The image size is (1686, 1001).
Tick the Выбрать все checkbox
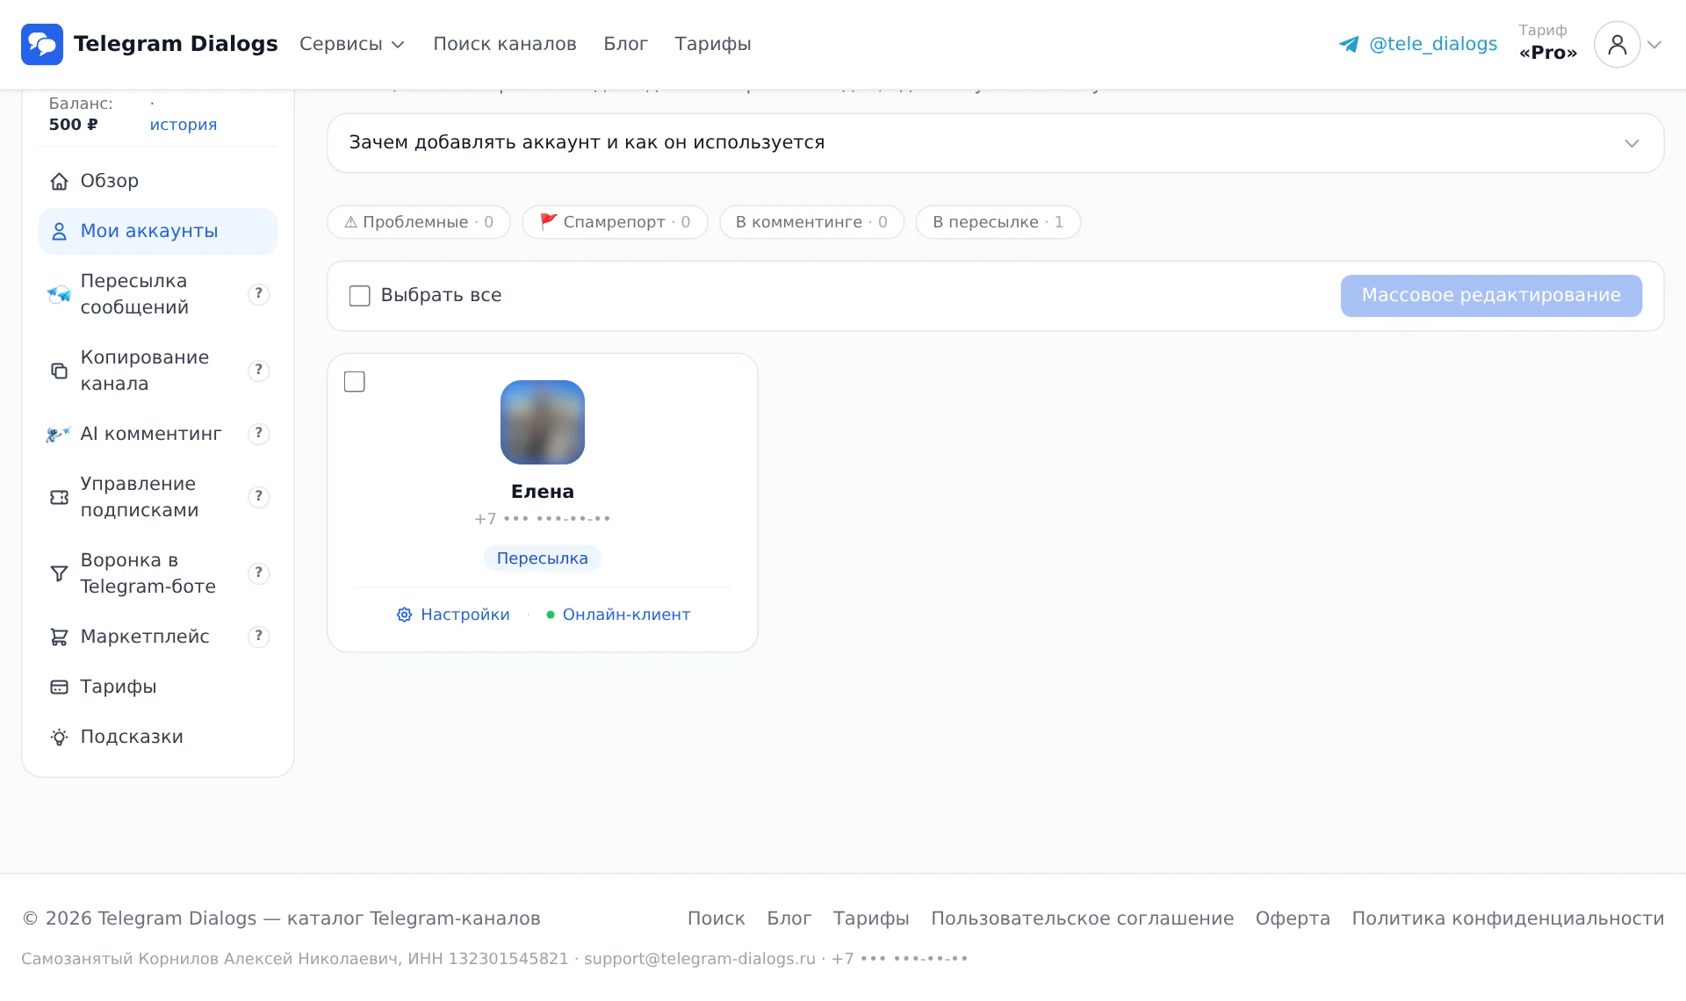(359, 296)
